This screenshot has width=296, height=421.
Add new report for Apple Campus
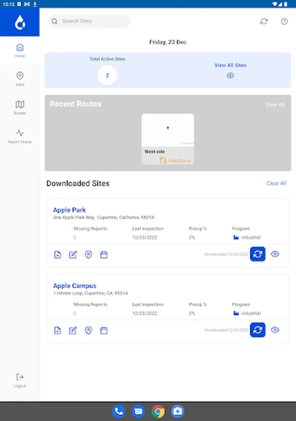[58, 330]
